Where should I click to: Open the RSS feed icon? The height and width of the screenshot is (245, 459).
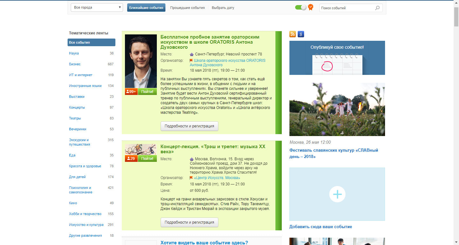(293, 34)
